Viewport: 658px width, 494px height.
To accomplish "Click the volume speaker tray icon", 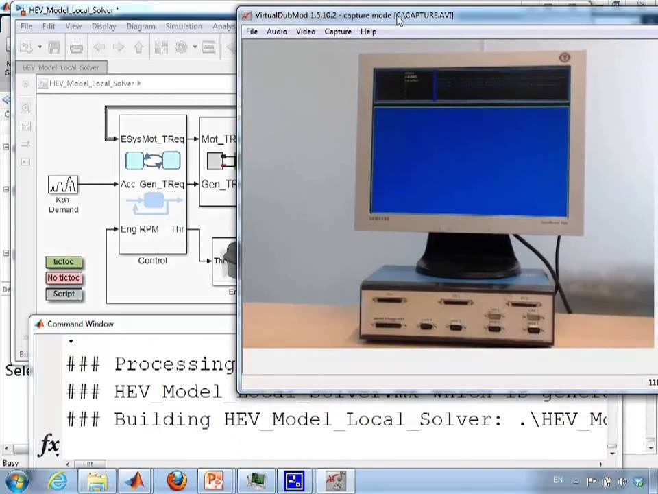I will click(622, 482).
